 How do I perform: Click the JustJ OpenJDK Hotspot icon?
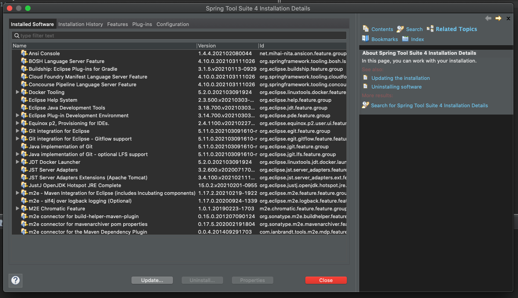click(24, 185)
